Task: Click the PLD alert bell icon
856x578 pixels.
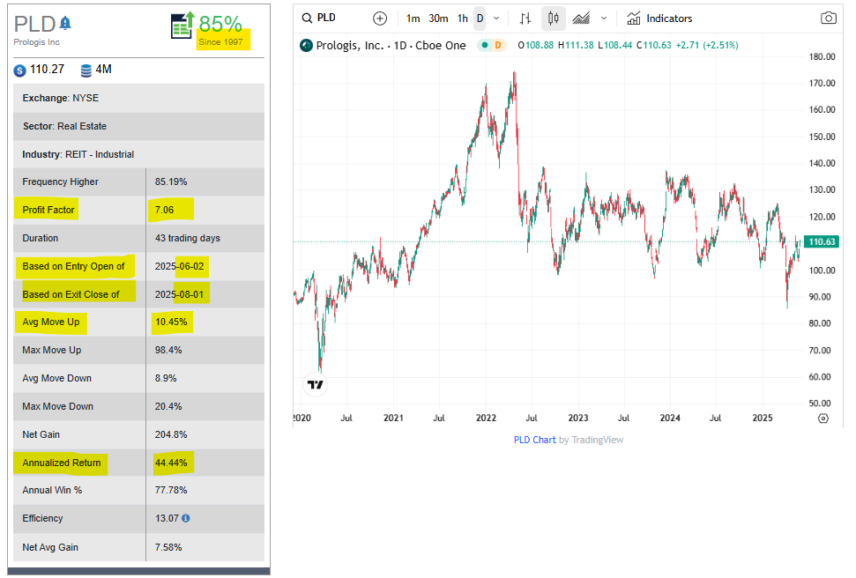Action: (65, 23)
